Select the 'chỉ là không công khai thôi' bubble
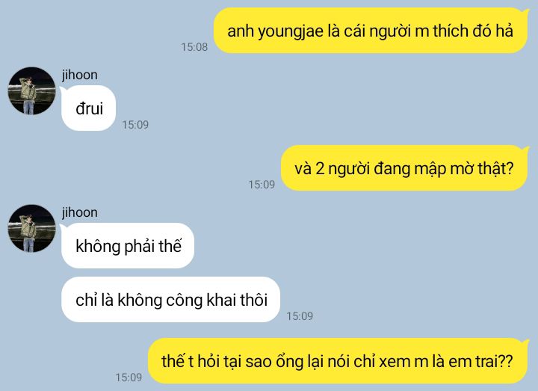 (171, 300)
